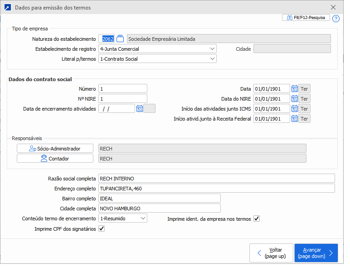Screen dimensions: 350x267
Task: Open calendar icon for Data do NIRE
Action: coord(295,99)
